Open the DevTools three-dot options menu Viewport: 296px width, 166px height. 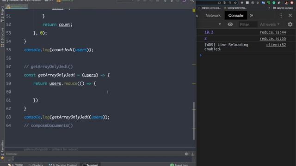coord(281,16)
